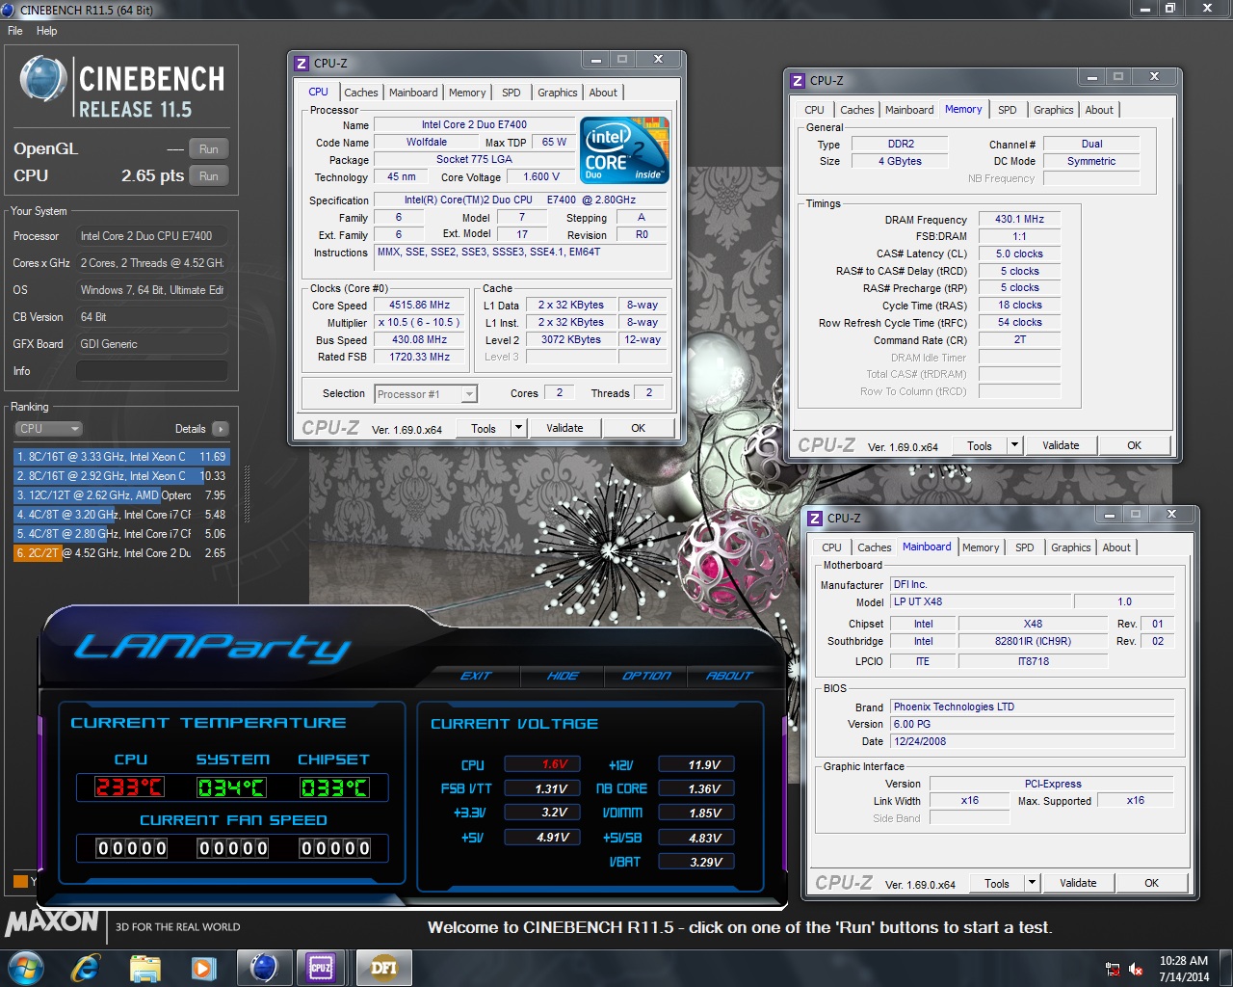Click Tools button in Mainboard window
1233x987 pixels.
pos(997,884)
